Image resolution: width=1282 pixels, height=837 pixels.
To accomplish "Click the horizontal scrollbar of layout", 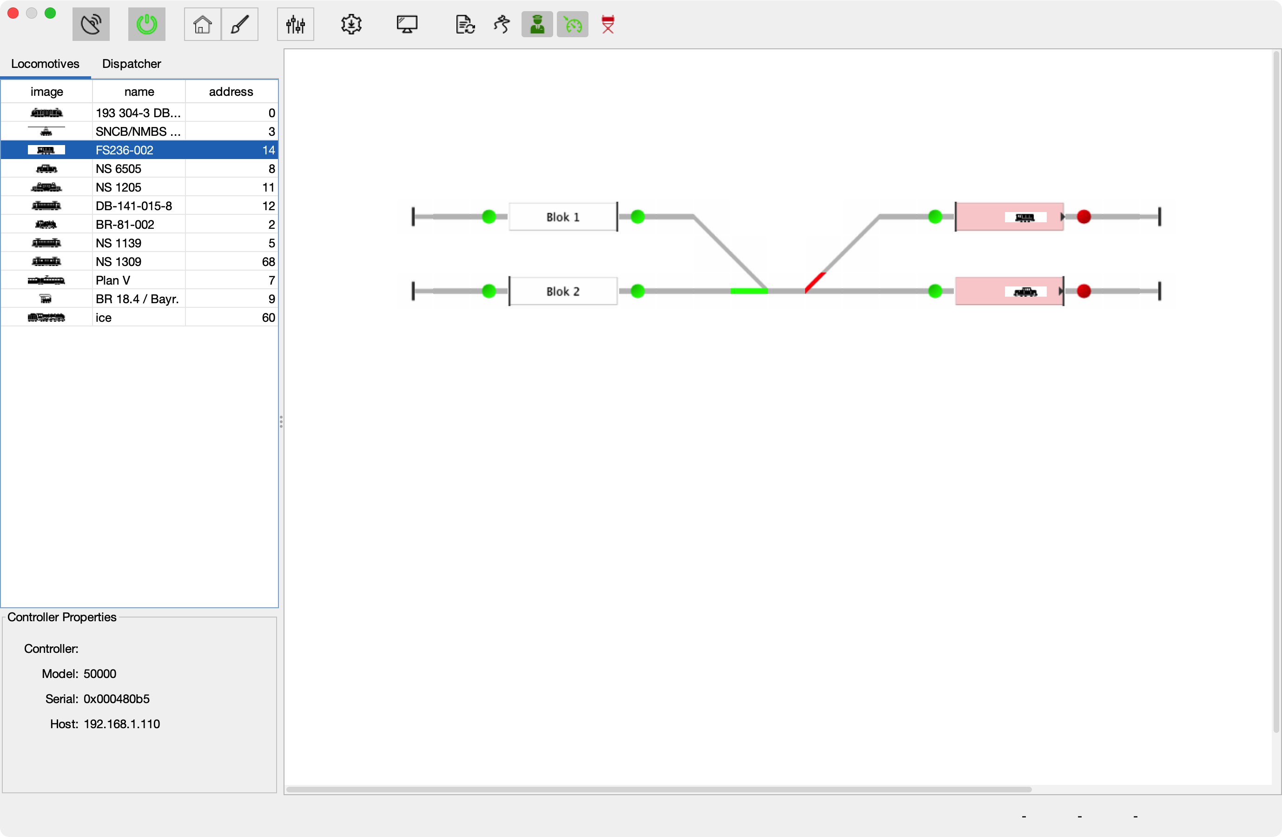I will [658, 790].
